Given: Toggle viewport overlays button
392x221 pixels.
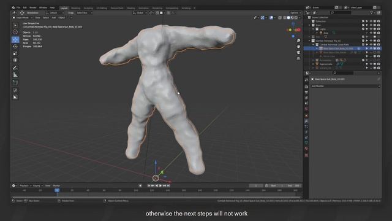Looking at the screenshot, I should coord(271,18).
